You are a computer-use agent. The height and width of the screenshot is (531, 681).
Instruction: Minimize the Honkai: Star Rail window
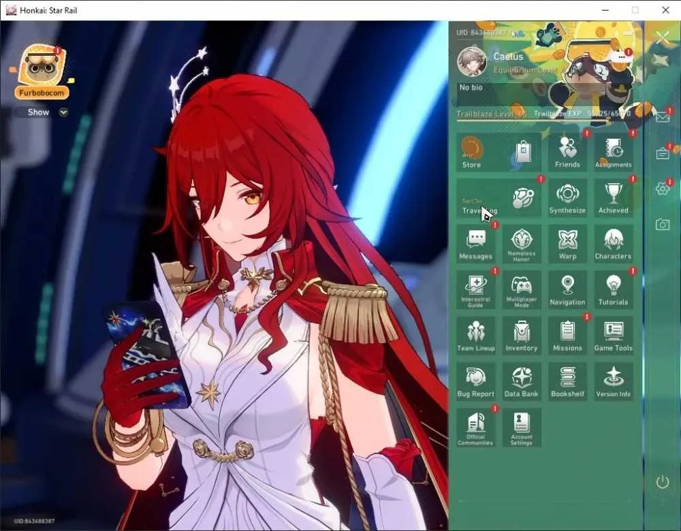[605, 10]
